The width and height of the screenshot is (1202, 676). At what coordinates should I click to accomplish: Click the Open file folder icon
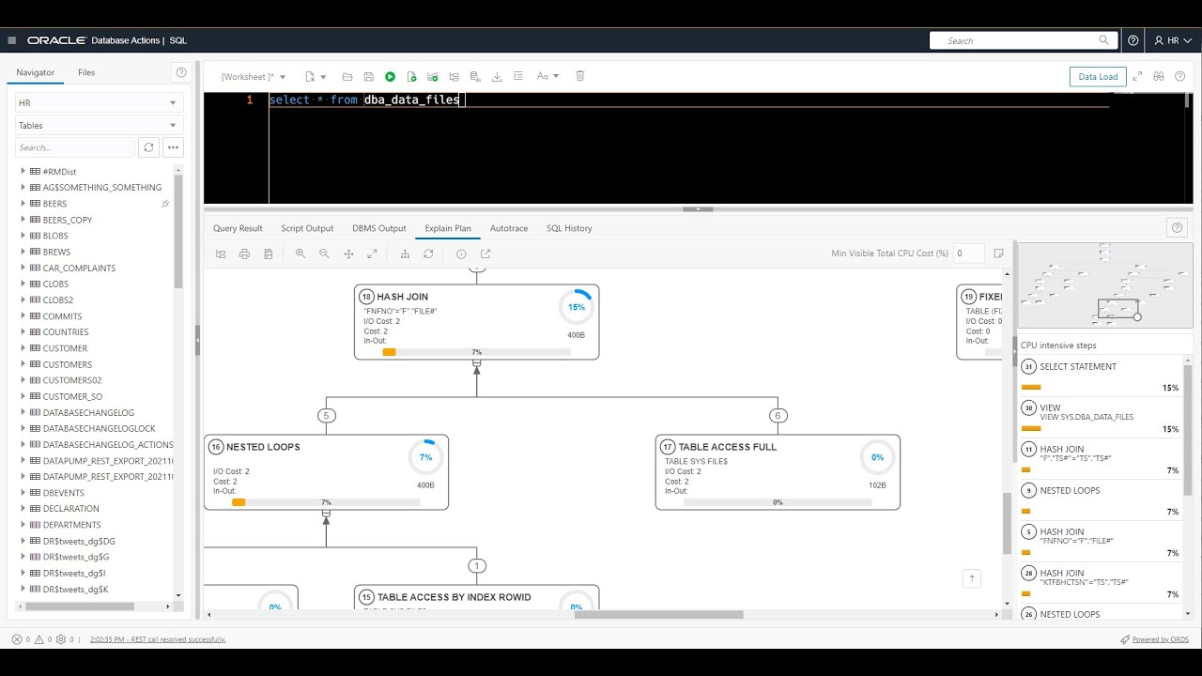tap(347, 76)
